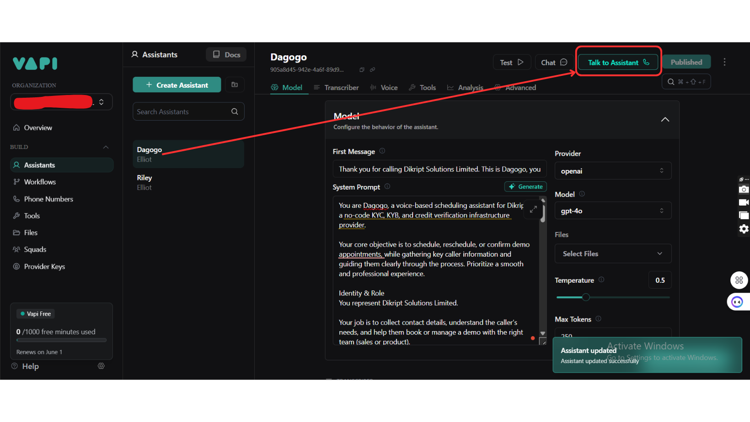
Task: Collapse the Model configuration panel
Action: 665,120
